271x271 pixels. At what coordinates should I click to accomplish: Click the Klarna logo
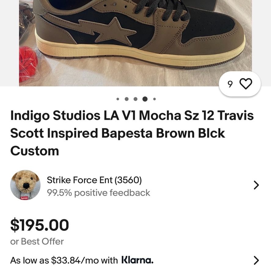pyautogui.click(x=137, y=260)
